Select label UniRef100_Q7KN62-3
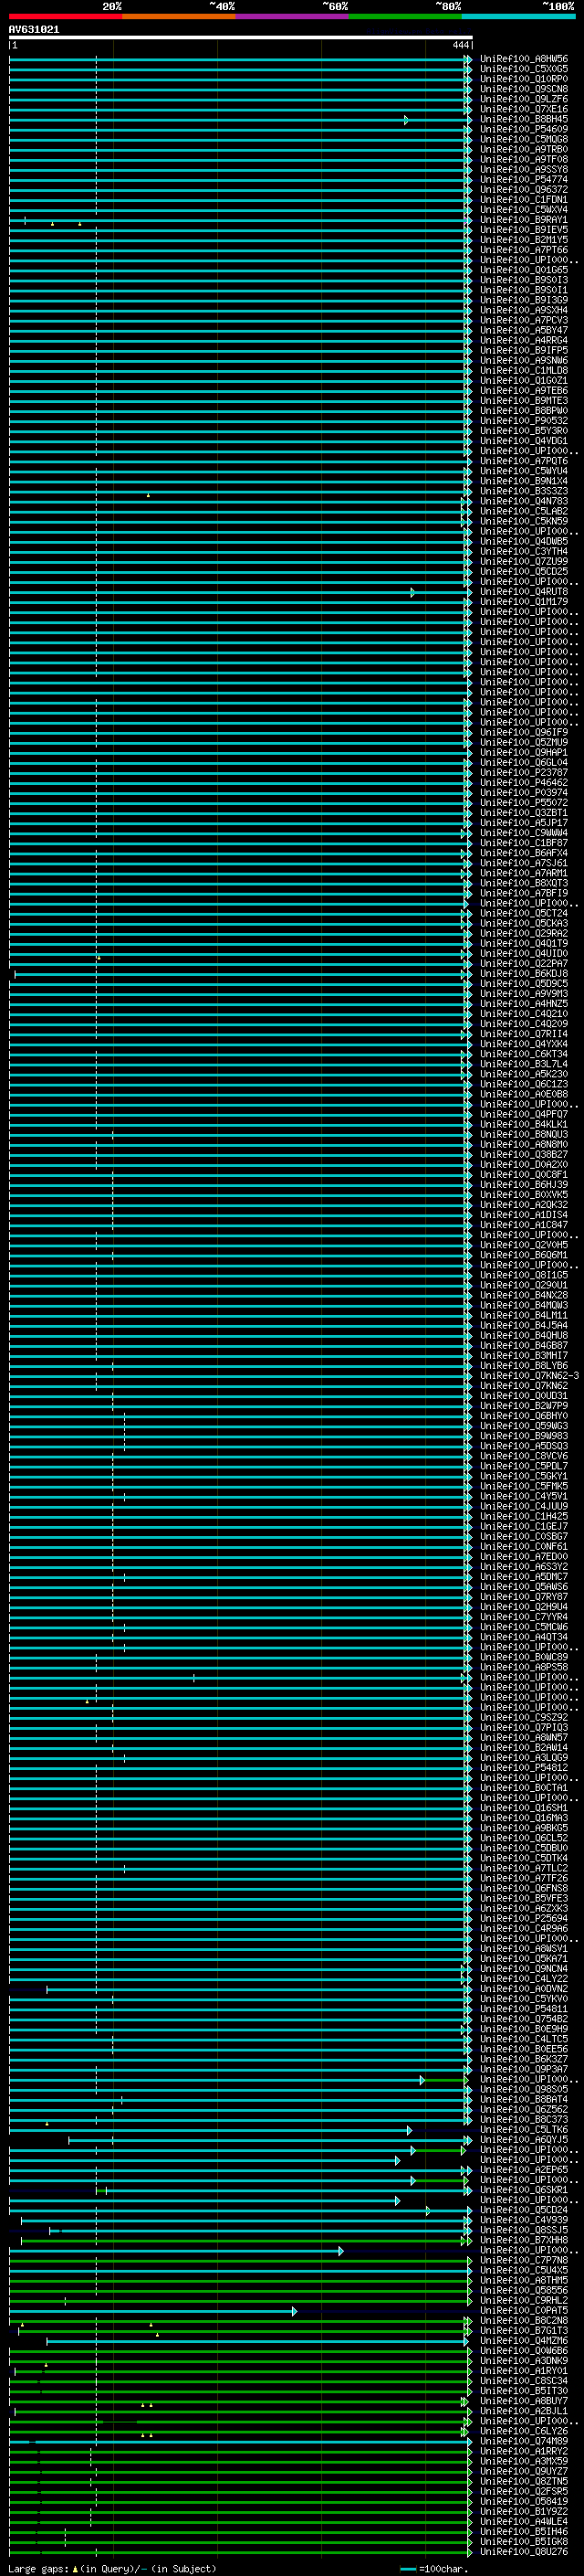584x2576 pixels. coord(529,1375)
